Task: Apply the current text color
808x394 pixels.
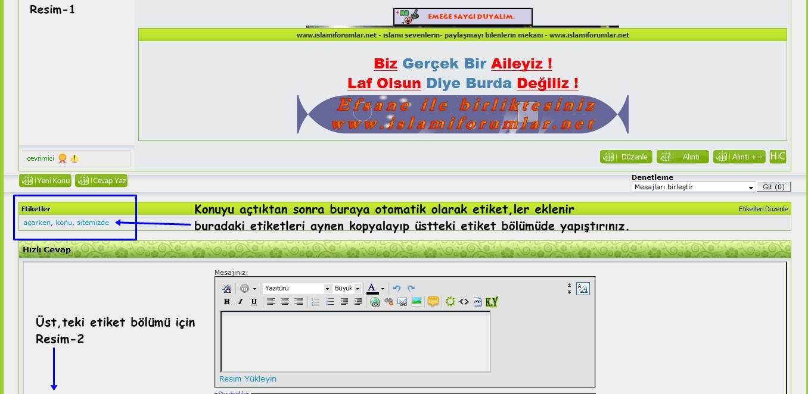Action: (372, 289)
